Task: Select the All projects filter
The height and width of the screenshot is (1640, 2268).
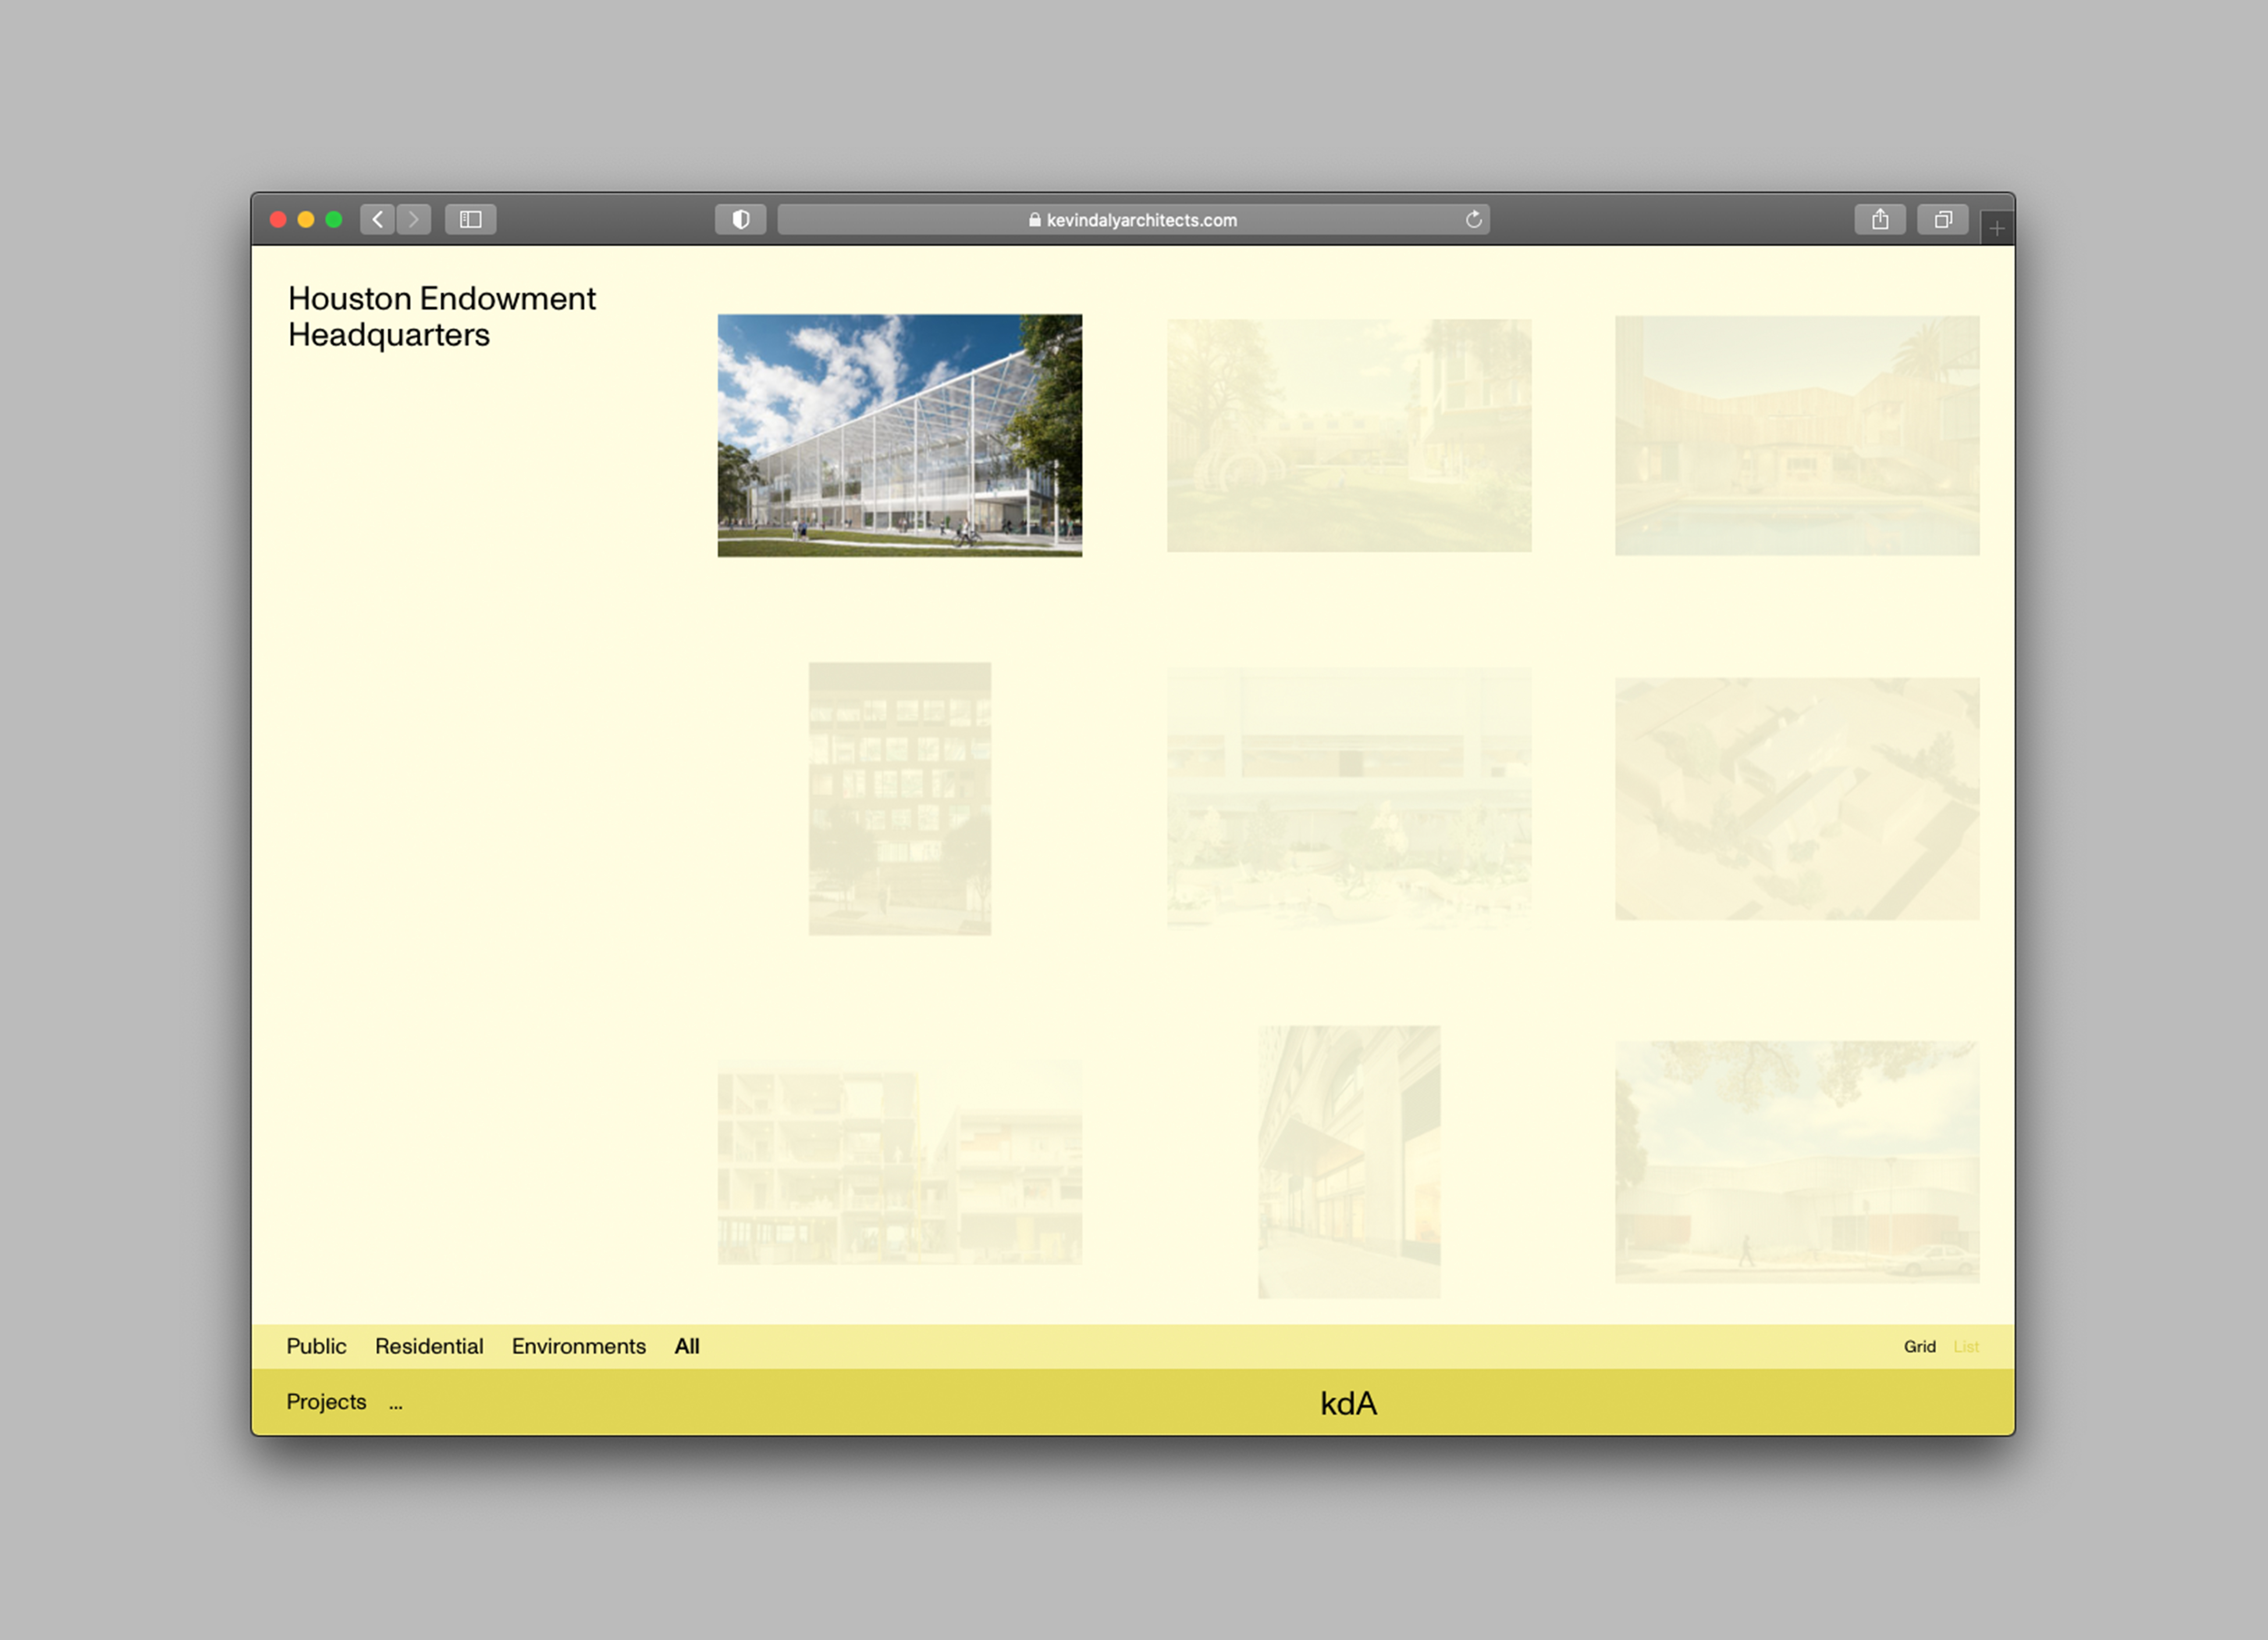Action: coord(687,1346)
